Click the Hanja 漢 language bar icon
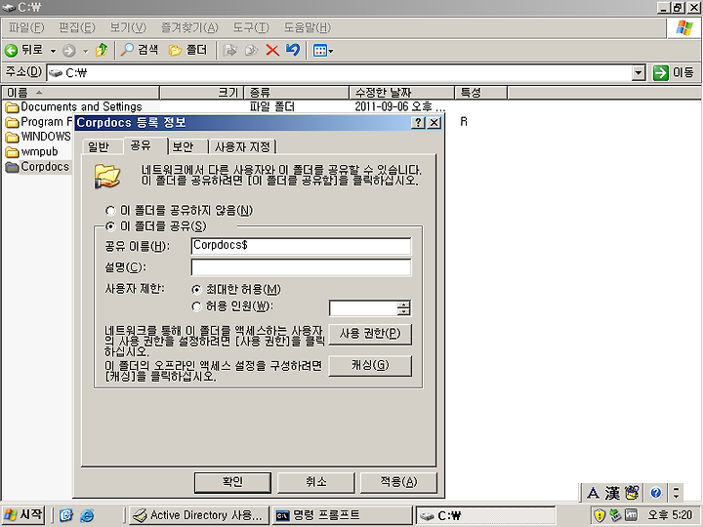This screenshot has height=527, width=703. 612,494
